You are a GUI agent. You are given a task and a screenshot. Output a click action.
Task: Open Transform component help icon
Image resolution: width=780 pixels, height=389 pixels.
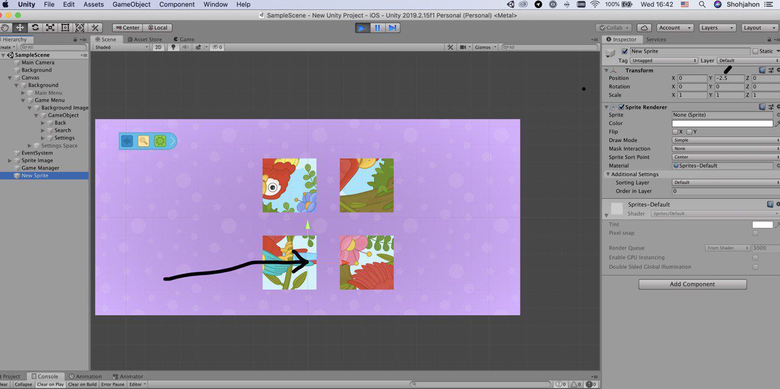(x=762, y=70)
